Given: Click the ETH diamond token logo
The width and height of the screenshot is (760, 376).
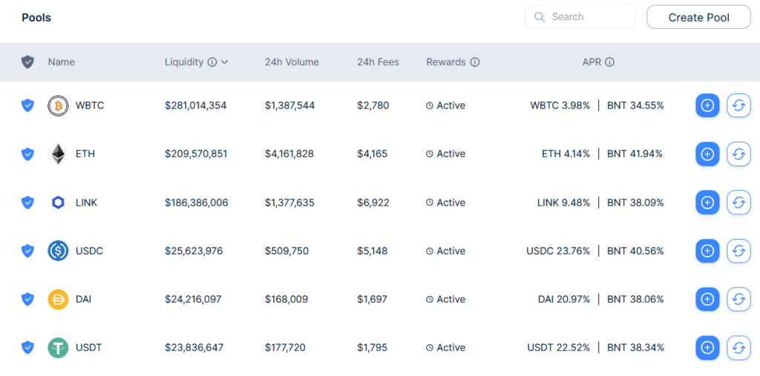Looking at the screenshot, I should point(58,154).
